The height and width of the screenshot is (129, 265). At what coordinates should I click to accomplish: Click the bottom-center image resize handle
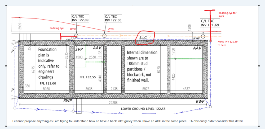[x=132, y=127]
